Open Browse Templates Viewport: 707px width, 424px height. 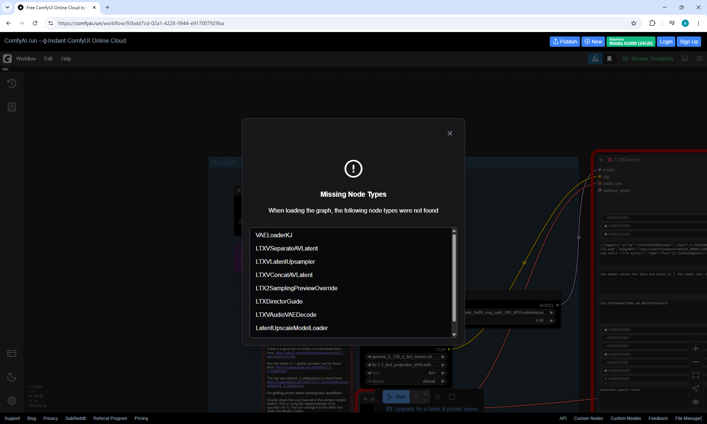(648, 59)
